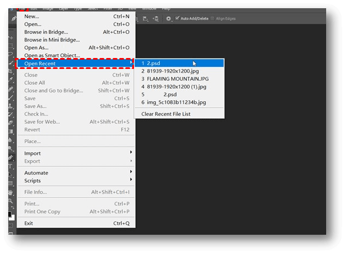Select the Dodge tool
Viewport: 347px width, 255px height.
coord(11,148)
